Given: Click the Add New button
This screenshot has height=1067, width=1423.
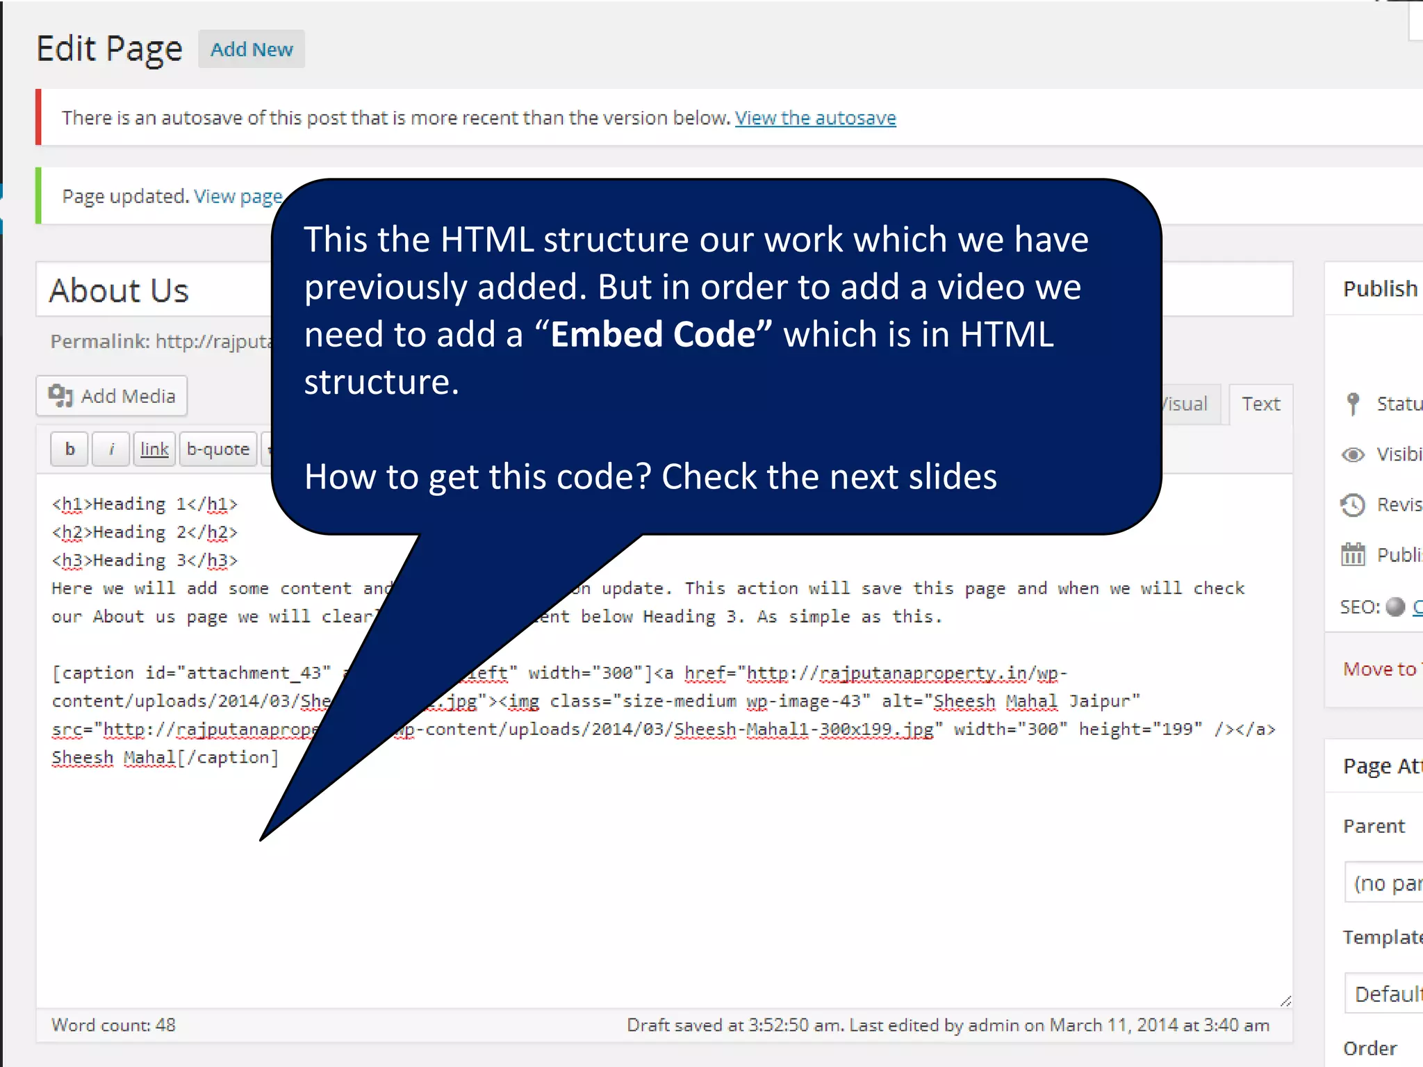Looking at the screenshot, I should 252,49.
